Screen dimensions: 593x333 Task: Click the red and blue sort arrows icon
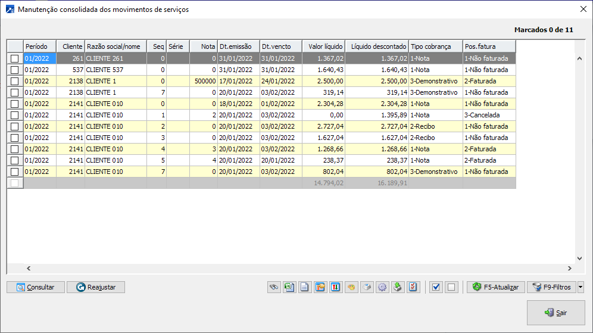tap(336, 287)
